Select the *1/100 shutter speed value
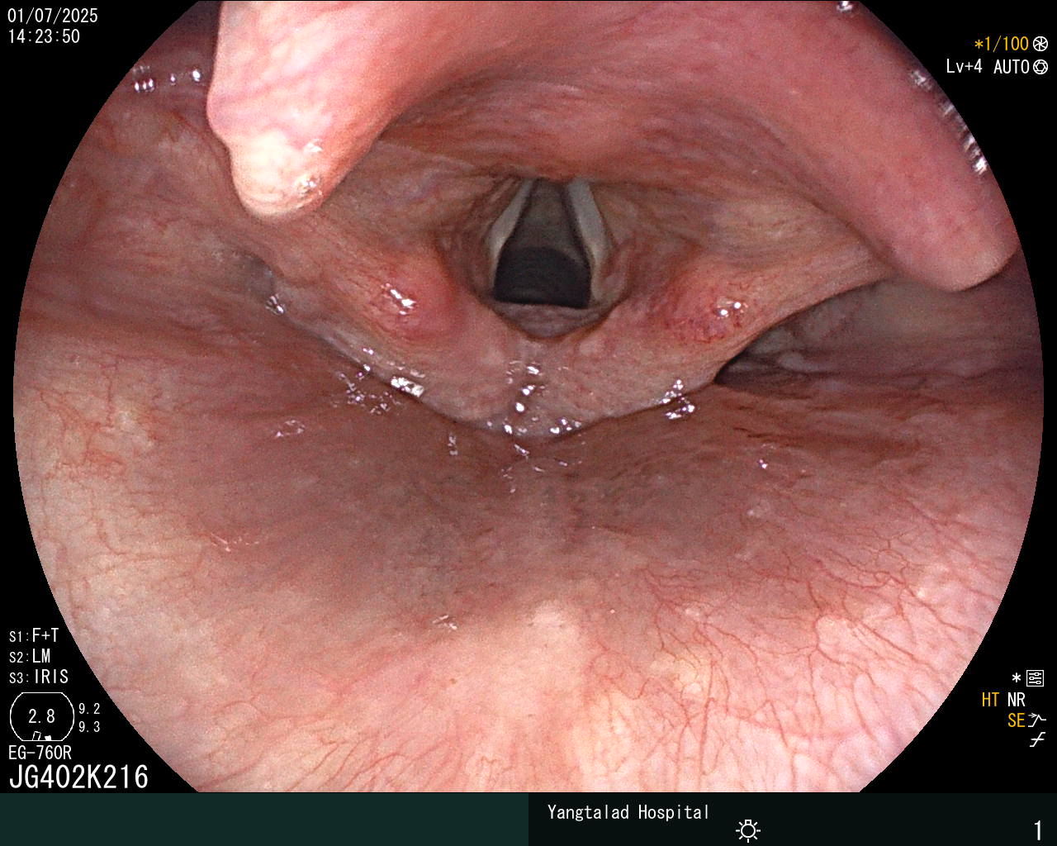The height and width of the screenshot is (846, 1057). click(1002, 44)
